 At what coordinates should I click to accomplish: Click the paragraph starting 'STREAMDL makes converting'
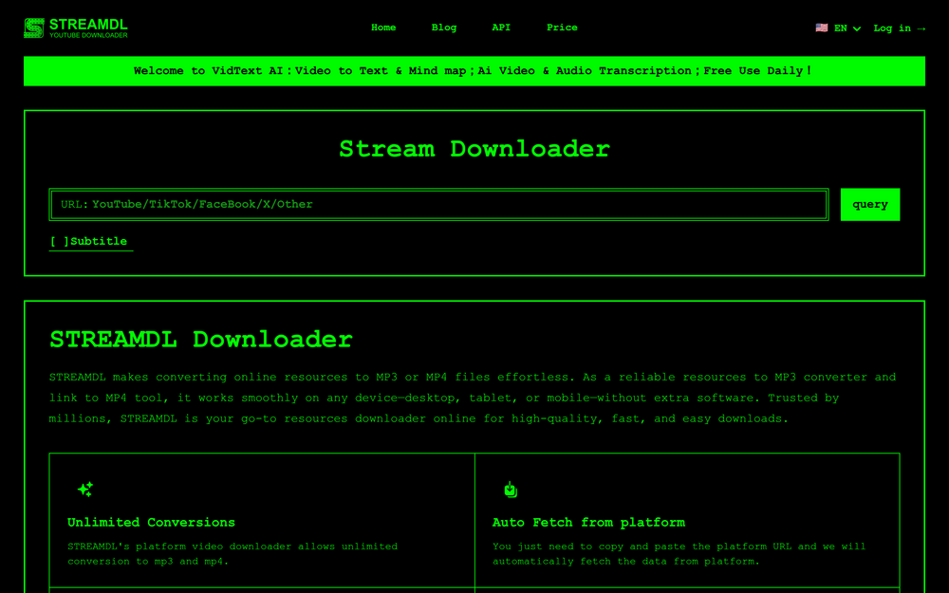coord(473,398)
